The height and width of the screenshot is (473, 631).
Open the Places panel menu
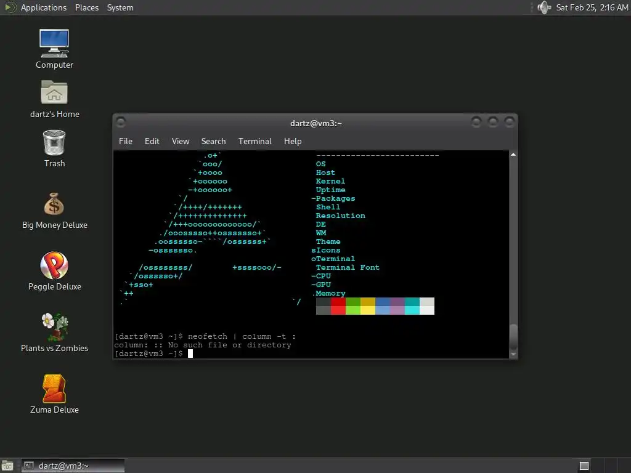point(87,7)
